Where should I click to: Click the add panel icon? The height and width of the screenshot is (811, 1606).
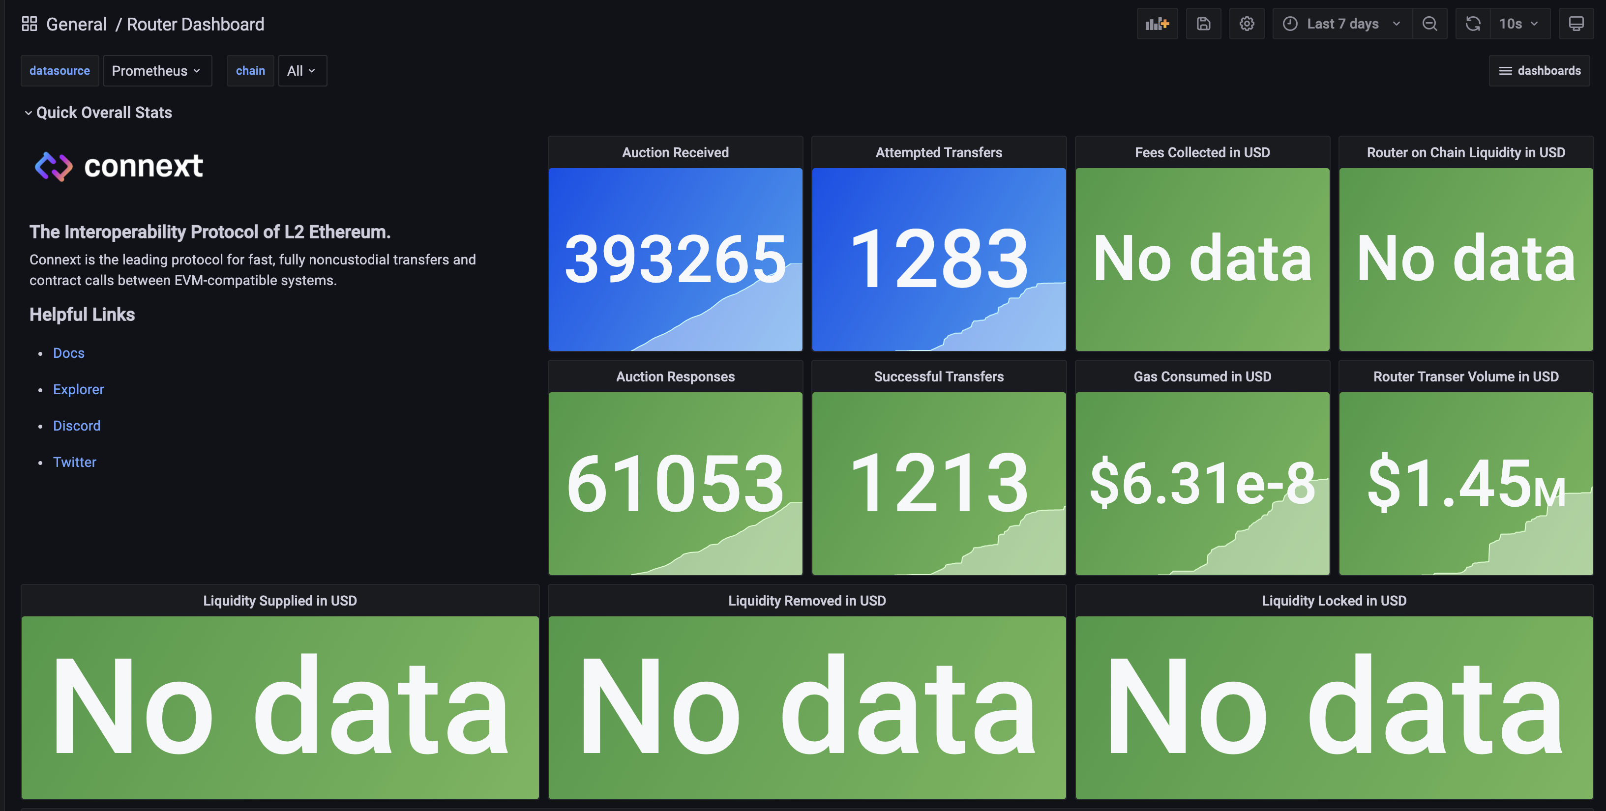tap(1157, 23)
